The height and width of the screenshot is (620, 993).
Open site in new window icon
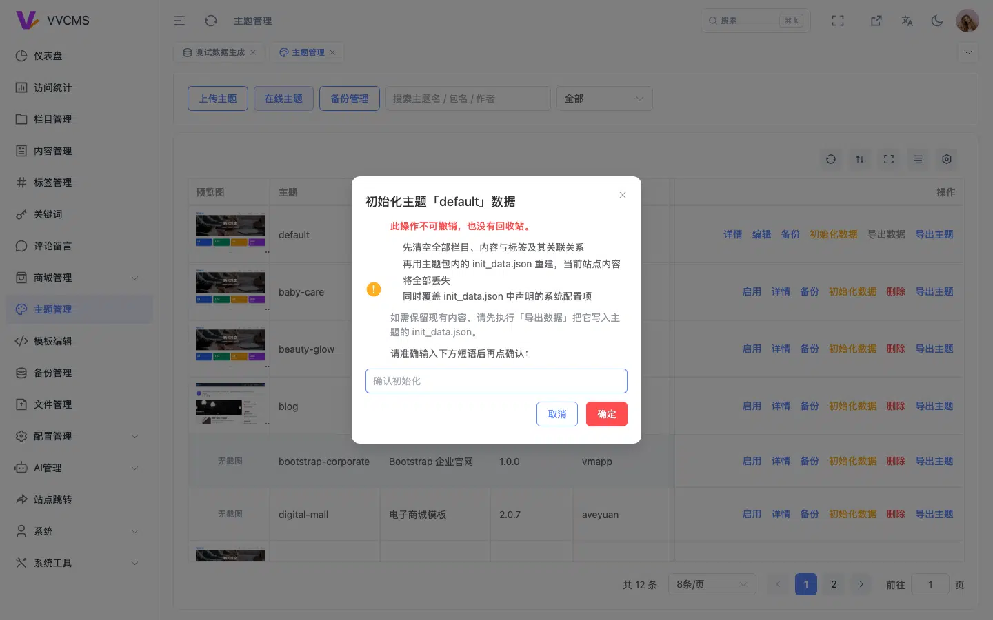[876, 21]
